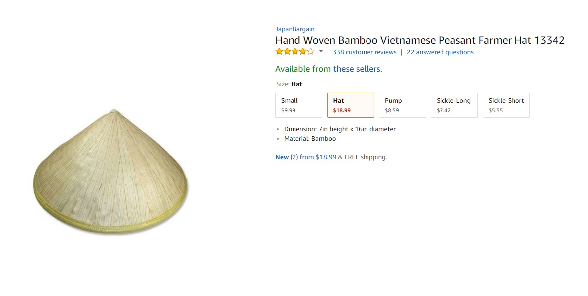Screen dimensions: 588x296
Task: Open the 338 customer reviews link
Action: pyautogui.click(x=364, y=52)
